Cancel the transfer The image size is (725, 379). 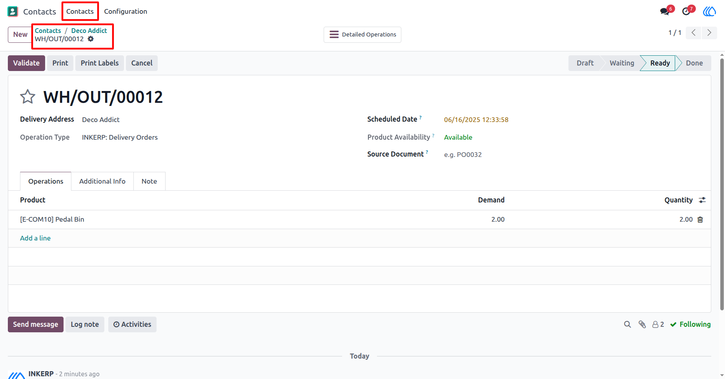[142, 63]
